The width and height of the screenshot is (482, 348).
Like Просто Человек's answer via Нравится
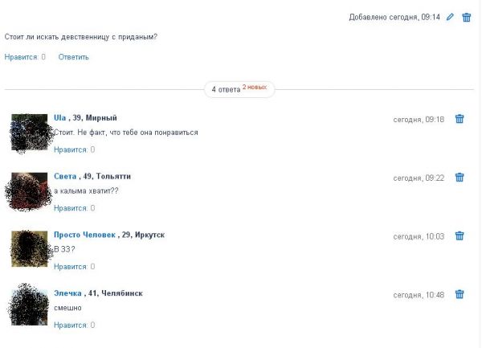click(x=74, y=267)
